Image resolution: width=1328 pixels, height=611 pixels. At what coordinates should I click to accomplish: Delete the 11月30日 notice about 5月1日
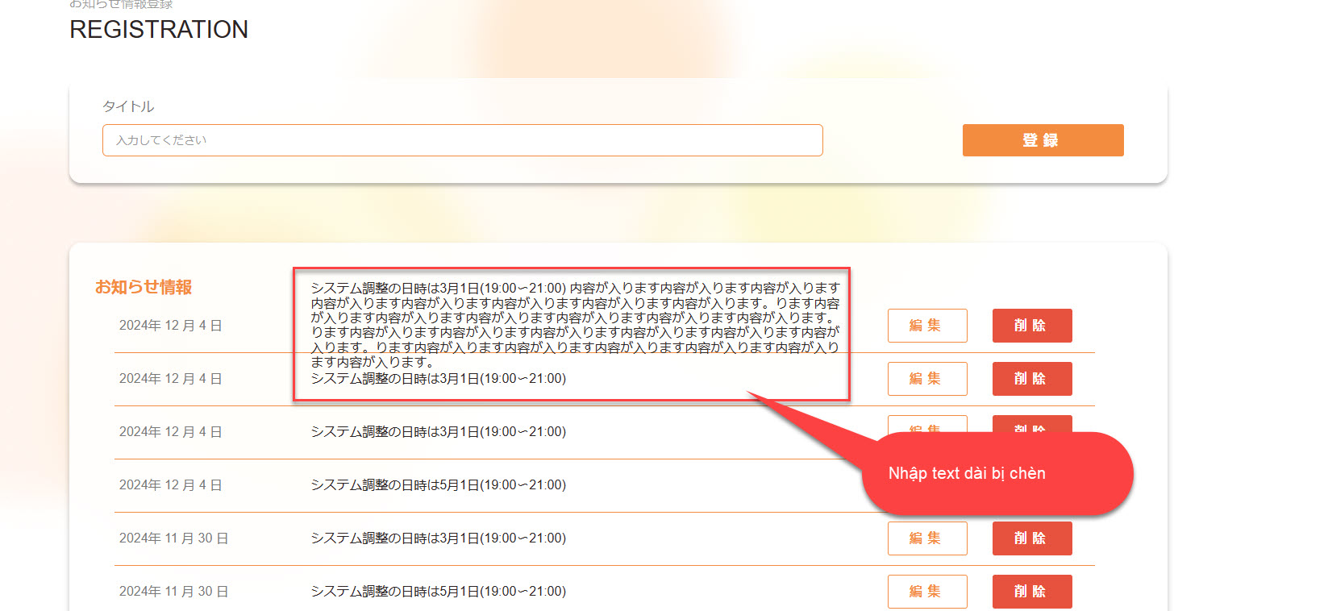coord(1031,592)
